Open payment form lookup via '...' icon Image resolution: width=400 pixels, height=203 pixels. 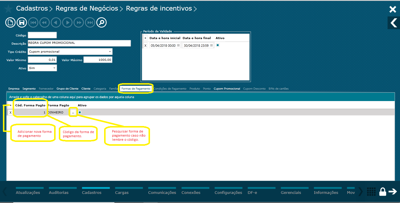click(73, 112)
